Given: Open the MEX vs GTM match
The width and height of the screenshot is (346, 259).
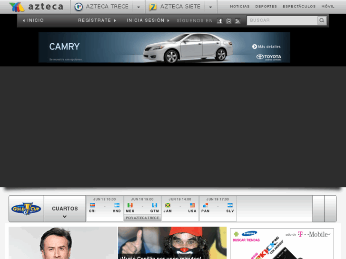Looking at the screenshot, I should (142, 205).
